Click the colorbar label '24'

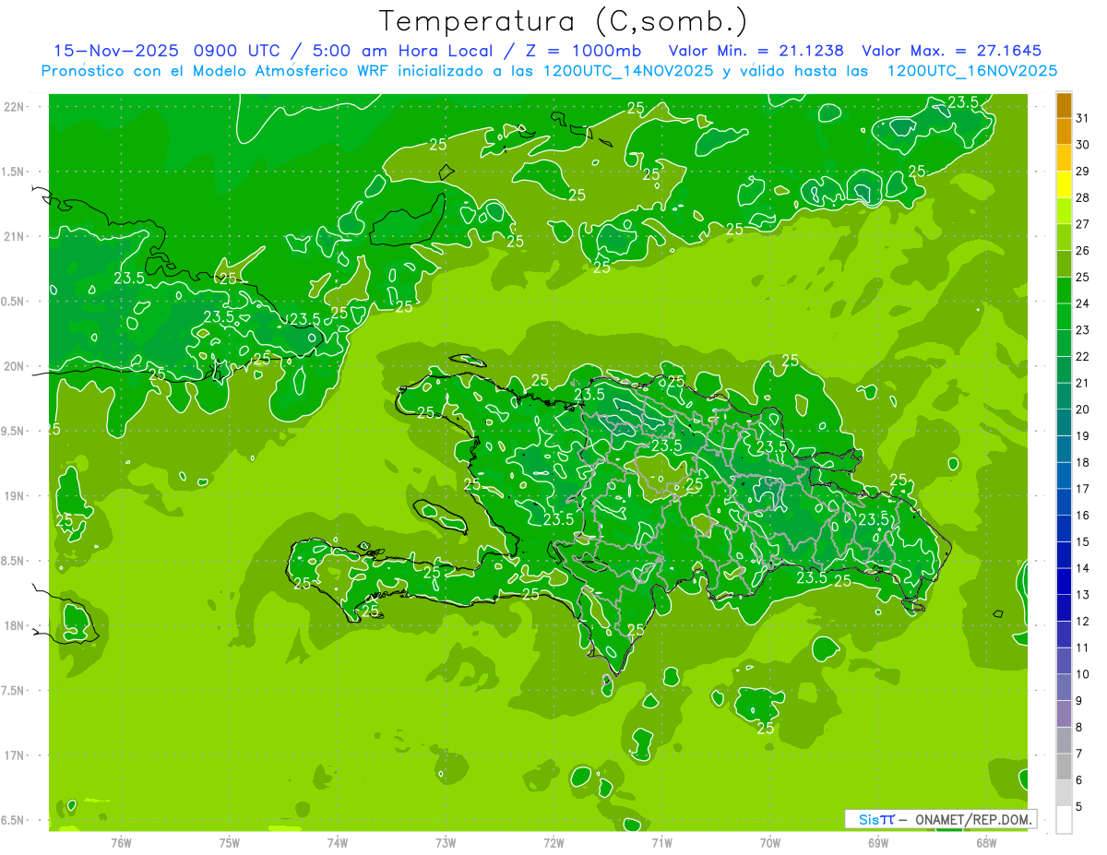coord(1083,304)
